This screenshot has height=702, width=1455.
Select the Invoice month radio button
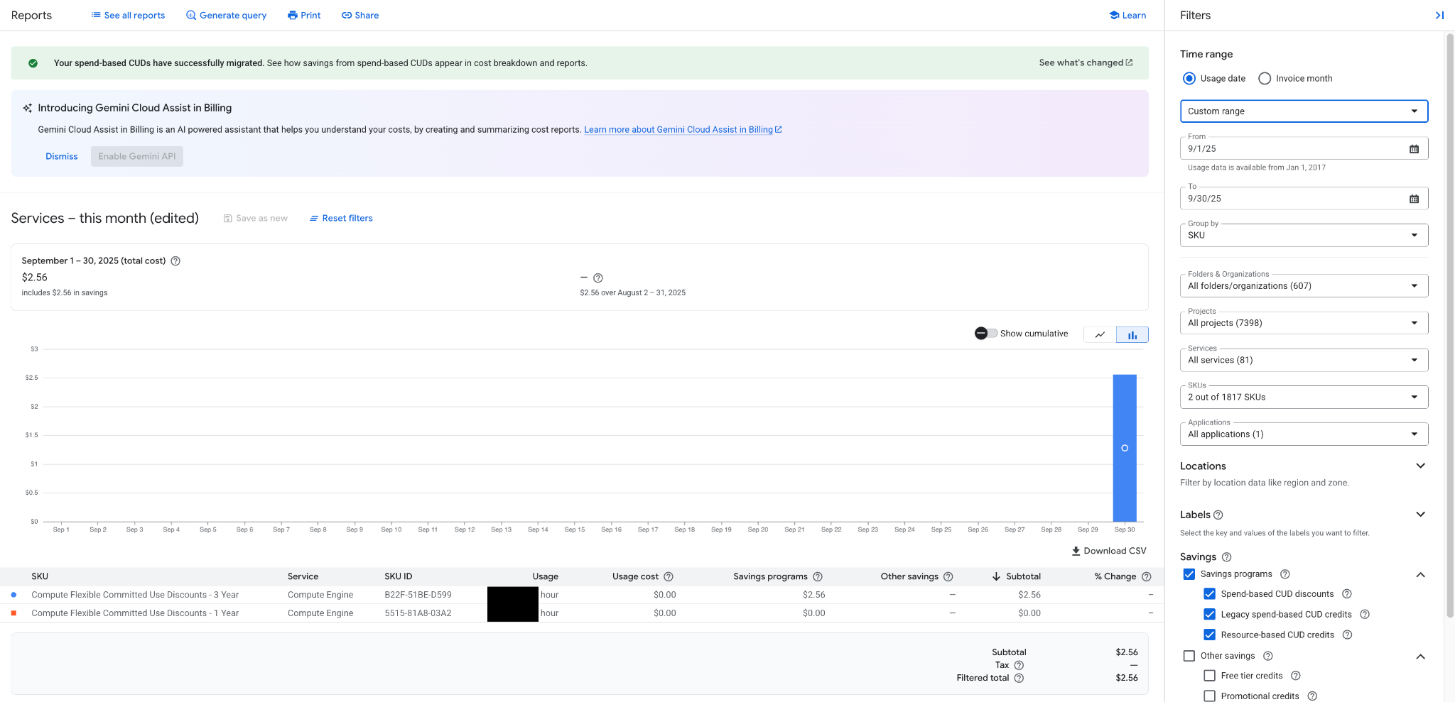point(1264,78)
